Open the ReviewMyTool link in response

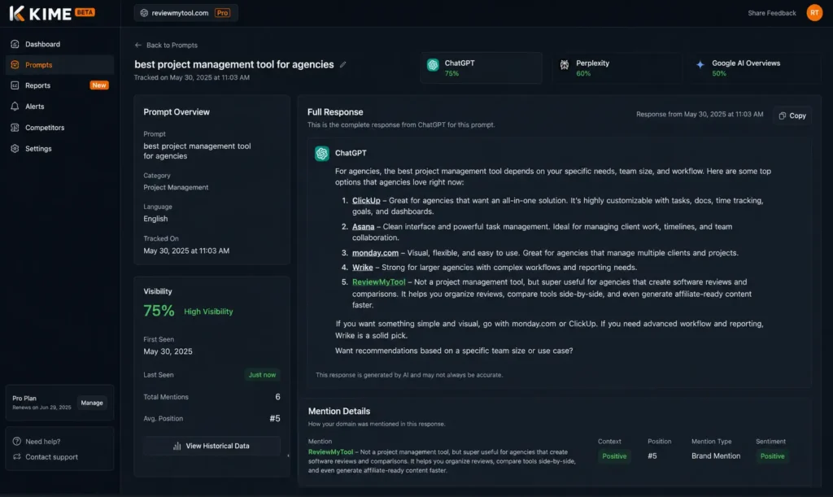tap(379, 282)
